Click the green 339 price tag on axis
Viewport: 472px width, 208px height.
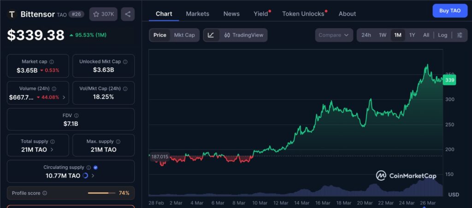[449, 80]
